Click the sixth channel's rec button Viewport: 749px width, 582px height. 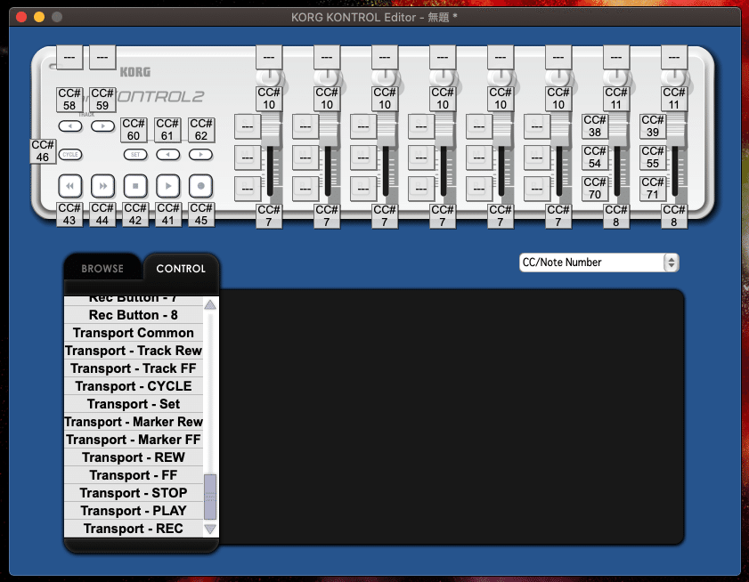[x=537, y=189]
